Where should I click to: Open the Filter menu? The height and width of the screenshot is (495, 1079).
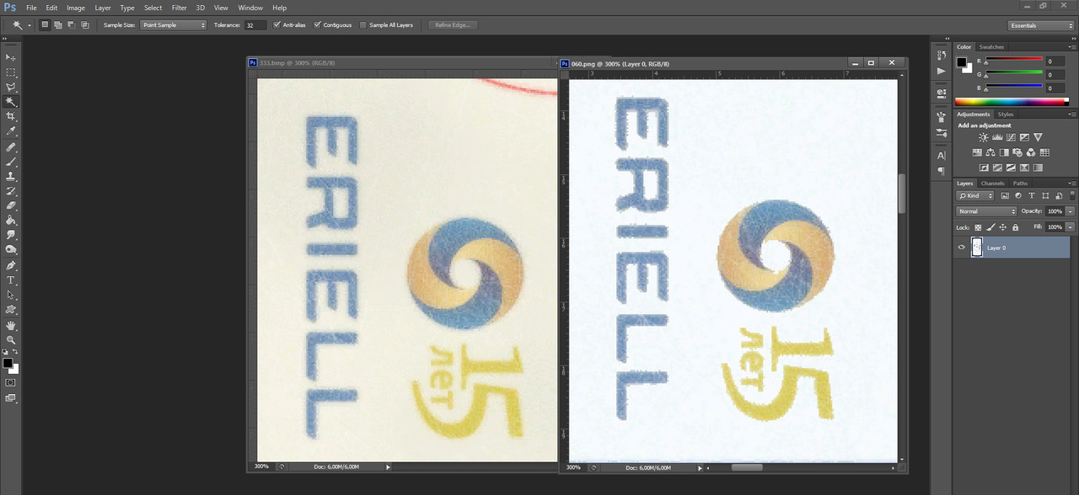pos(179,8)
